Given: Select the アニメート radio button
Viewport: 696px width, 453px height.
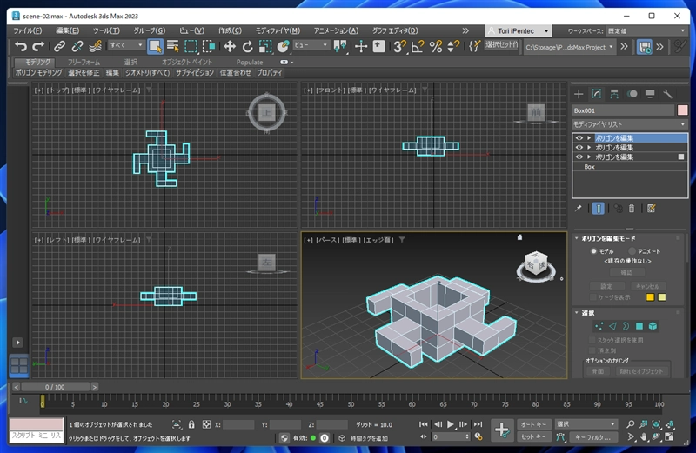Looking at the screenshot, I should pyautogui.click(x=632, y=251).
